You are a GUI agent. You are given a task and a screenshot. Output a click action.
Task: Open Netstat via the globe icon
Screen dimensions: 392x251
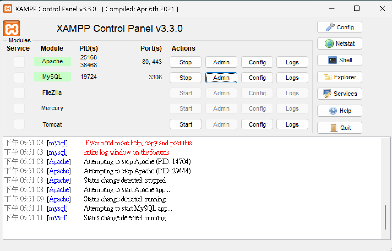339,43
